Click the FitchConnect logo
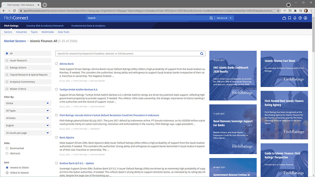The width and height of the screenshot is (315, 177). [16, 18]
